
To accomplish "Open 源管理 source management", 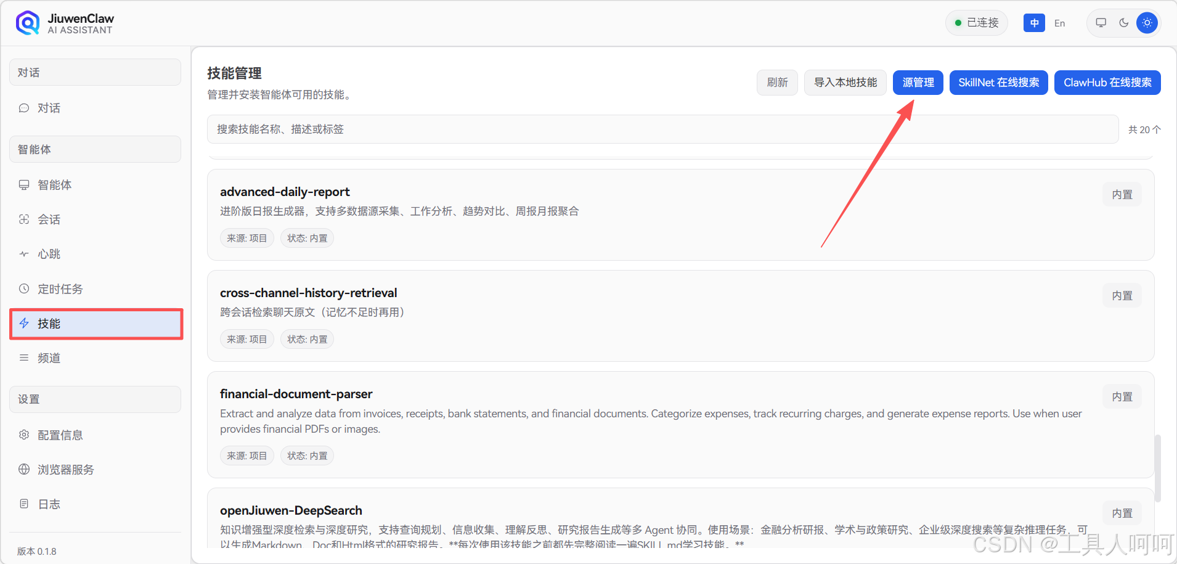I will pos(918,83).
